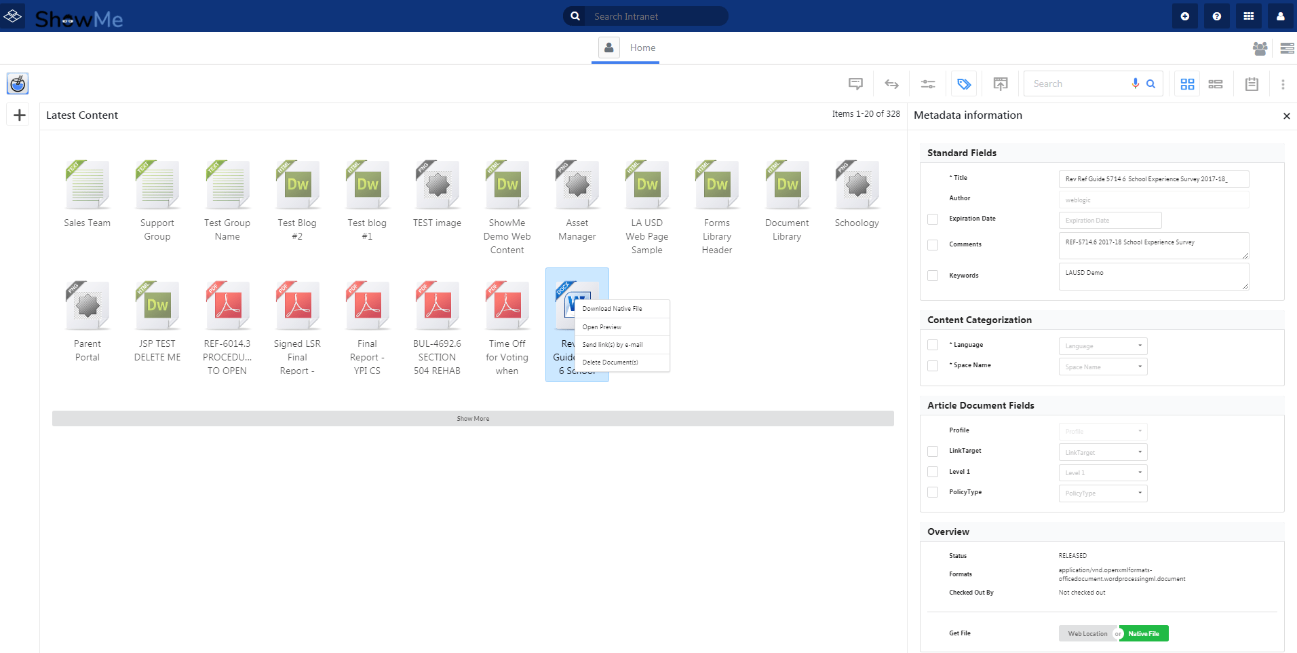Check the Keywords field checkbox
The image size is (1297, 653).
click(x=933, y=276)
